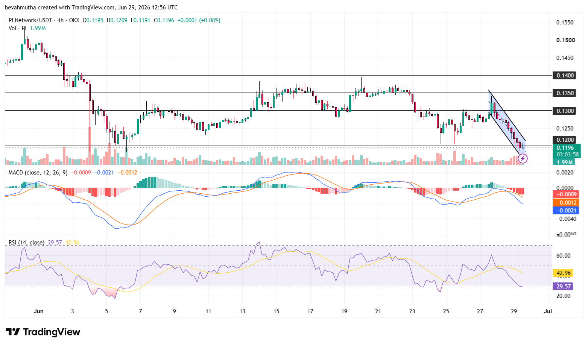Click the RSI axis label 29.57
Viewport: 588px width, 346px height.
[563, 286]
